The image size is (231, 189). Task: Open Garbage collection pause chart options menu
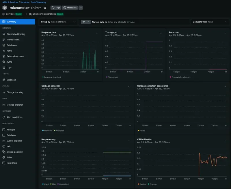pos(225,87)
